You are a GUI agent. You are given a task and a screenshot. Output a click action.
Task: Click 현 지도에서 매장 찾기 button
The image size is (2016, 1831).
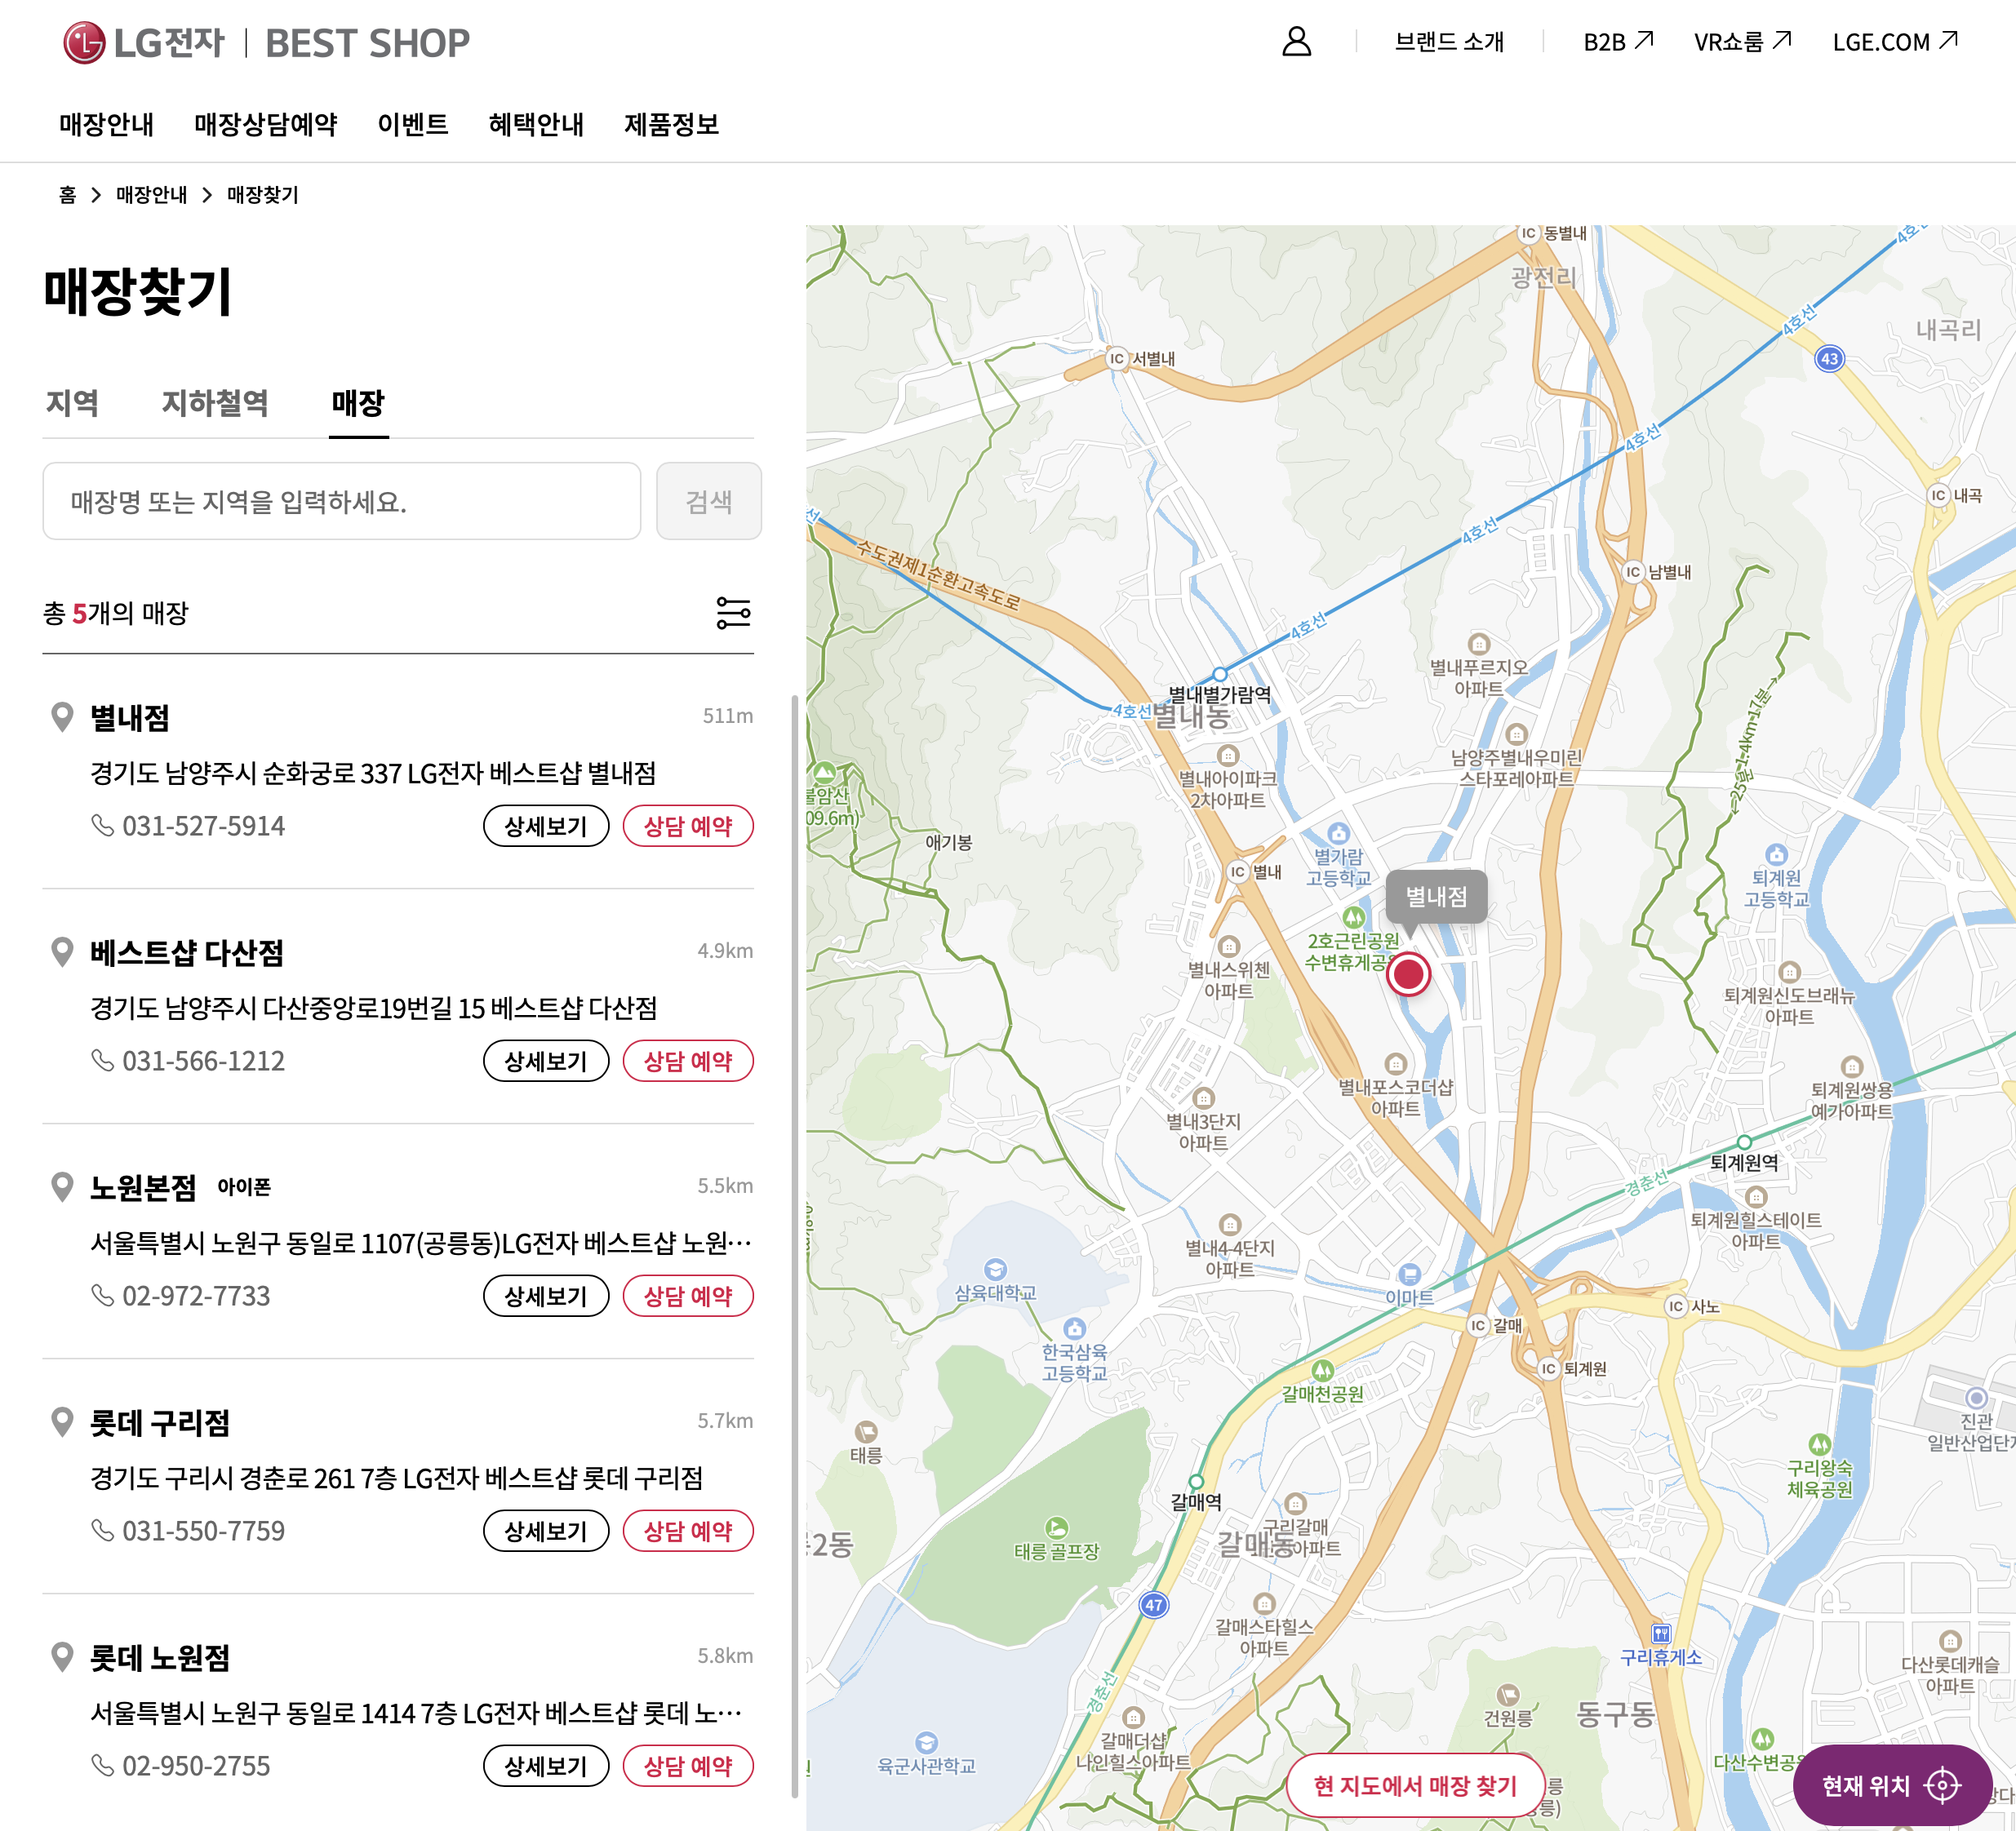(x=1414, y=1786)
